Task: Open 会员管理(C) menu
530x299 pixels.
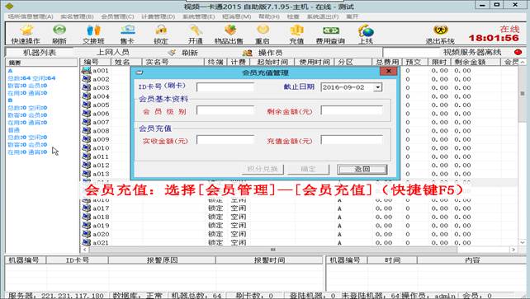Action: tap(117, 16)
